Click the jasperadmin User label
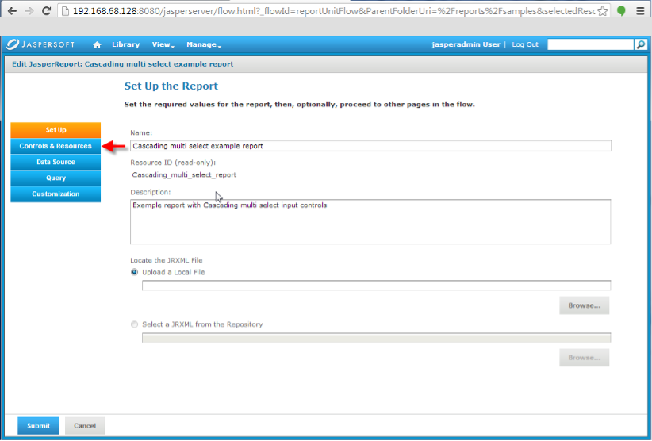Screen dimensions: 652x441 tap(466, 44)
